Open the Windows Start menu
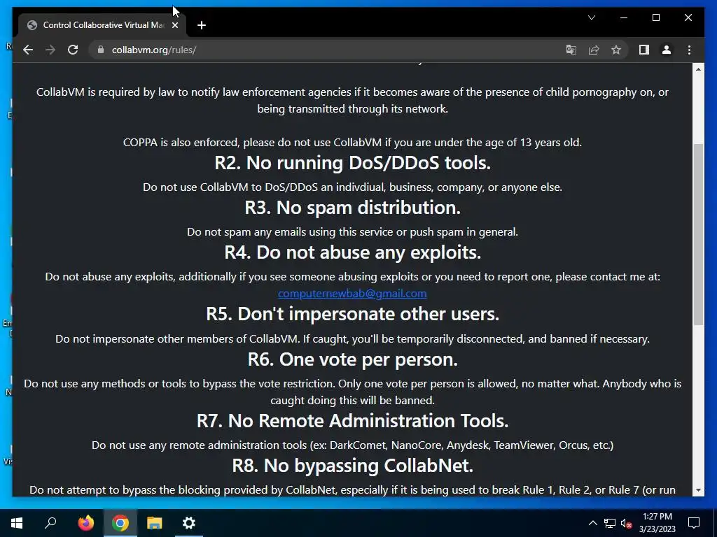Viewport: 717px width, 537px height. coord(17,523)
